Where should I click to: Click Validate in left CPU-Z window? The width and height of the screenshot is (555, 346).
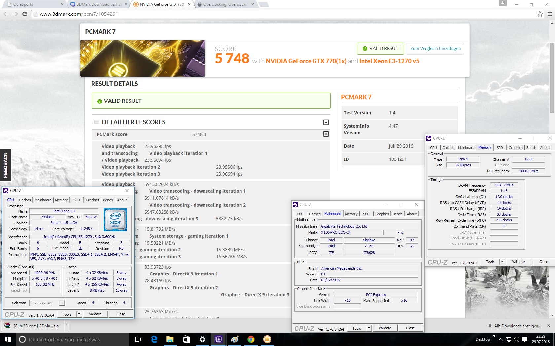[x=95, y=314]
